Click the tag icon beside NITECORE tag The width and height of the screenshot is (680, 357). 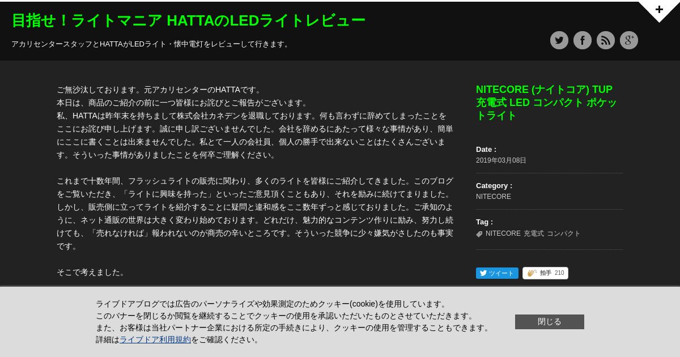click(479, 234)
